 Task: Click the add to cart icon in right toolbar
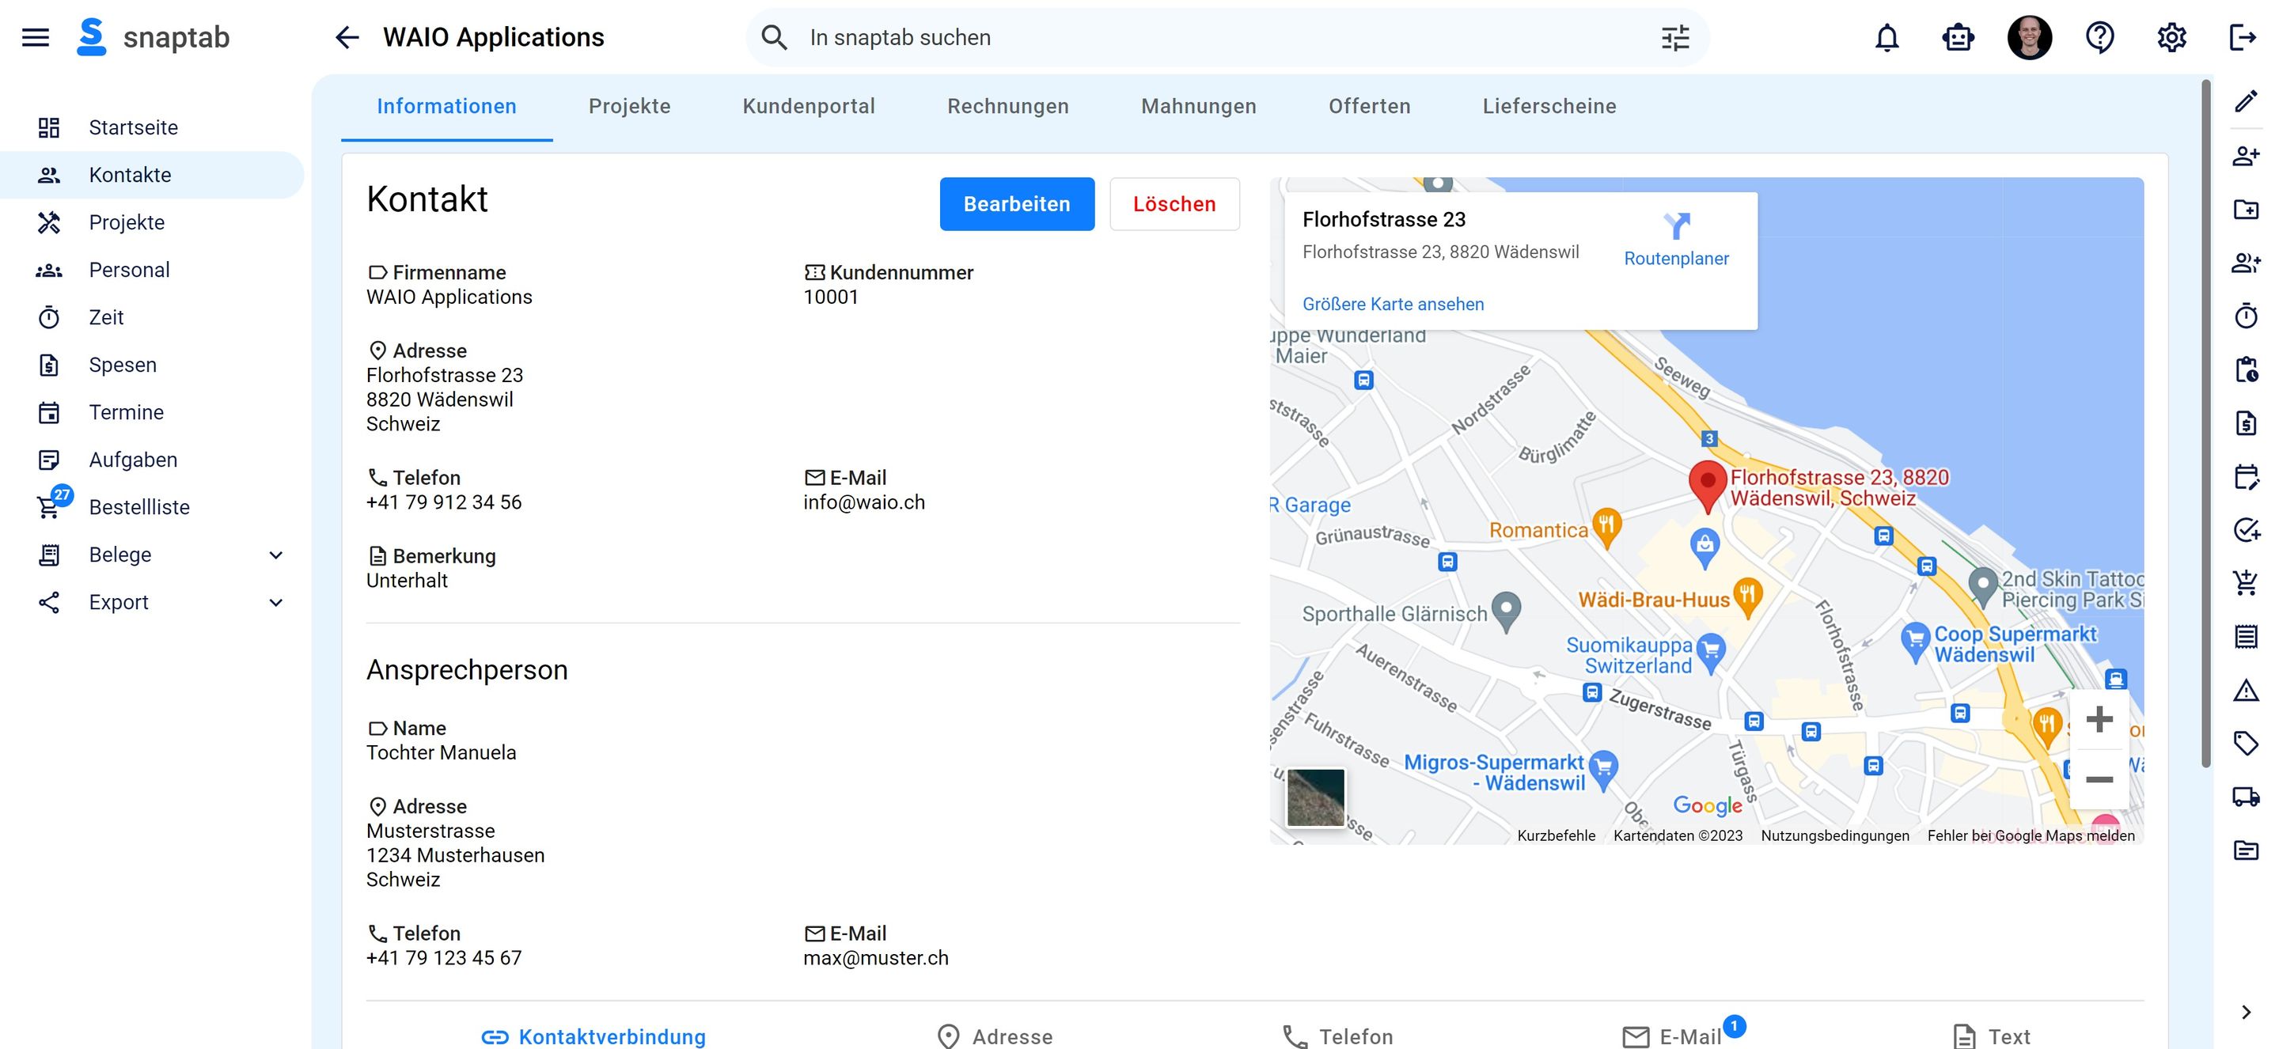pyautogui.click(x=2247, y=583)
